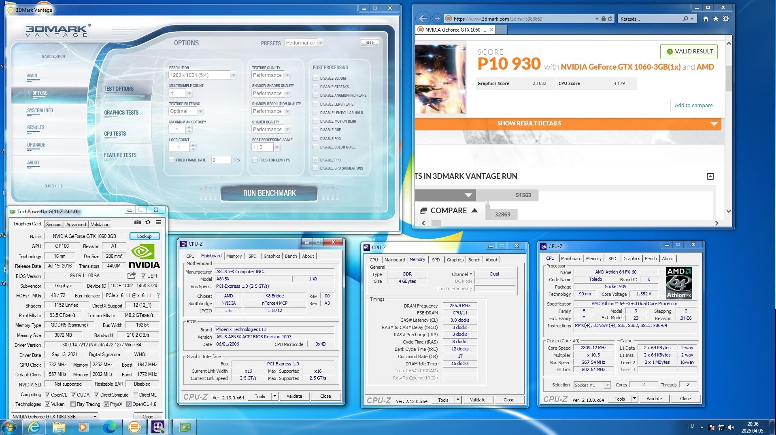Open the GPU-Z hamburger menu icon
The image size is (776, 435).
click(158, 222)
